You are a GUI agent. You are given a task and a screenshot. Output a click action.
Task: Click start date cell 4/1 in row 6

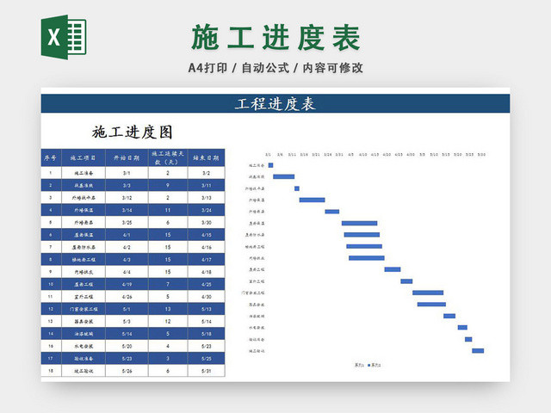(127, 235)
